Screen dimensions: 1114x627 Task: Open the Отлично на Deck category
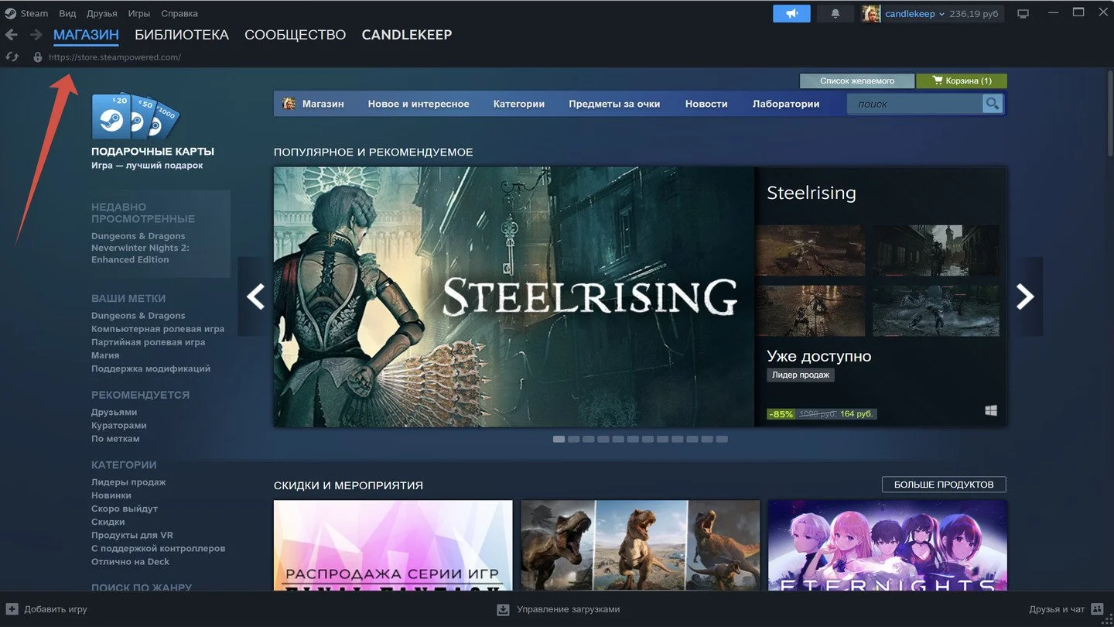(130, 561)
